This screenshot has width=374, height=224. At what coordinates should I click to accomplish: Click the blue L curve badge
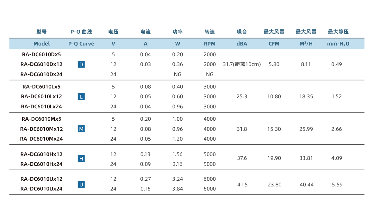coord(81,97)
